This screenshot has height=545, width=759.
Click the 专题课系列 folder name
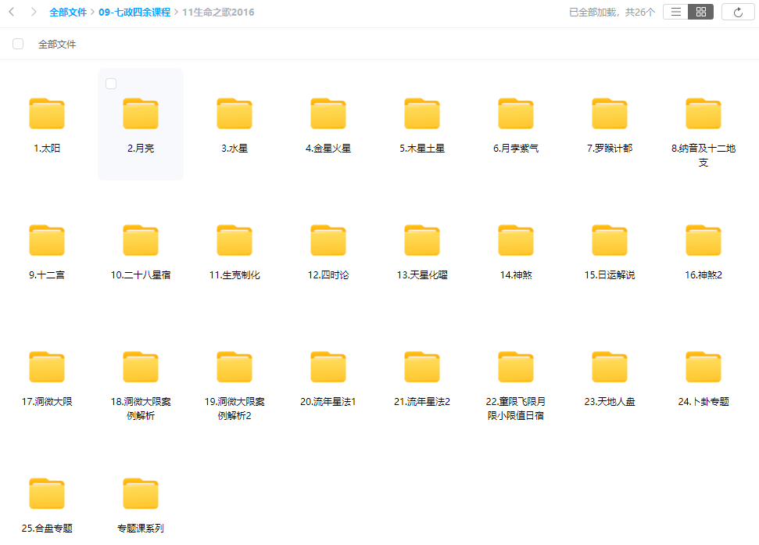pos(141,528)
